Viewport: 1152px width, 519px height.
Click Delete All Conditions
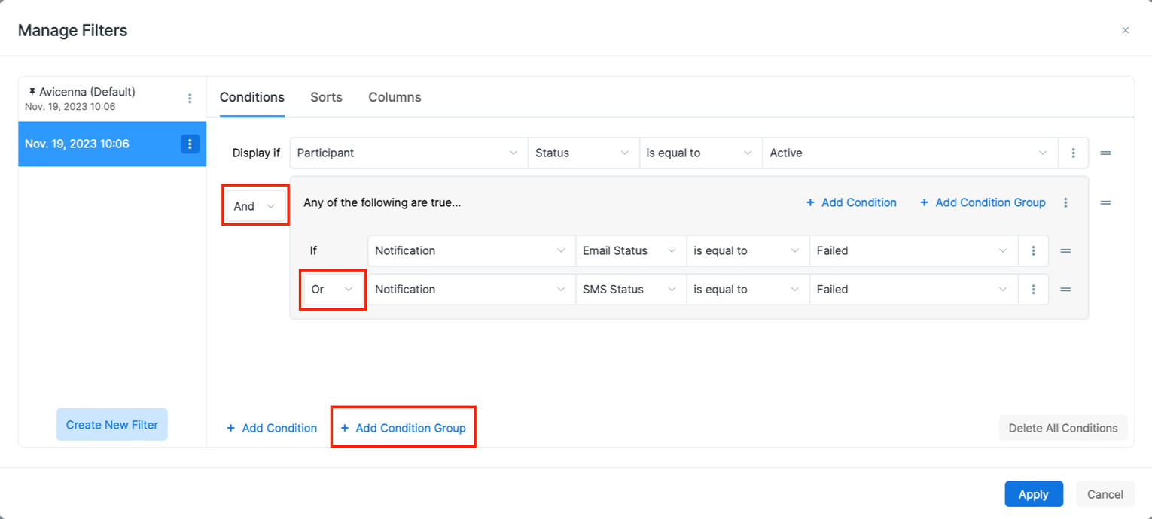1062,427
